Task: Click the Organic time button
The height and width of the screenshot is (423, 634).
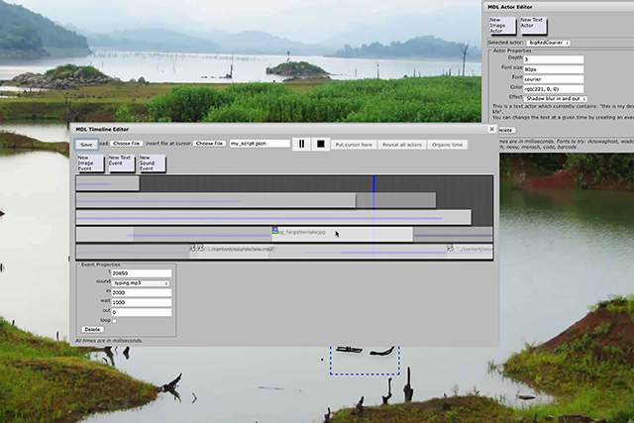Action: (x=448, y=144)
